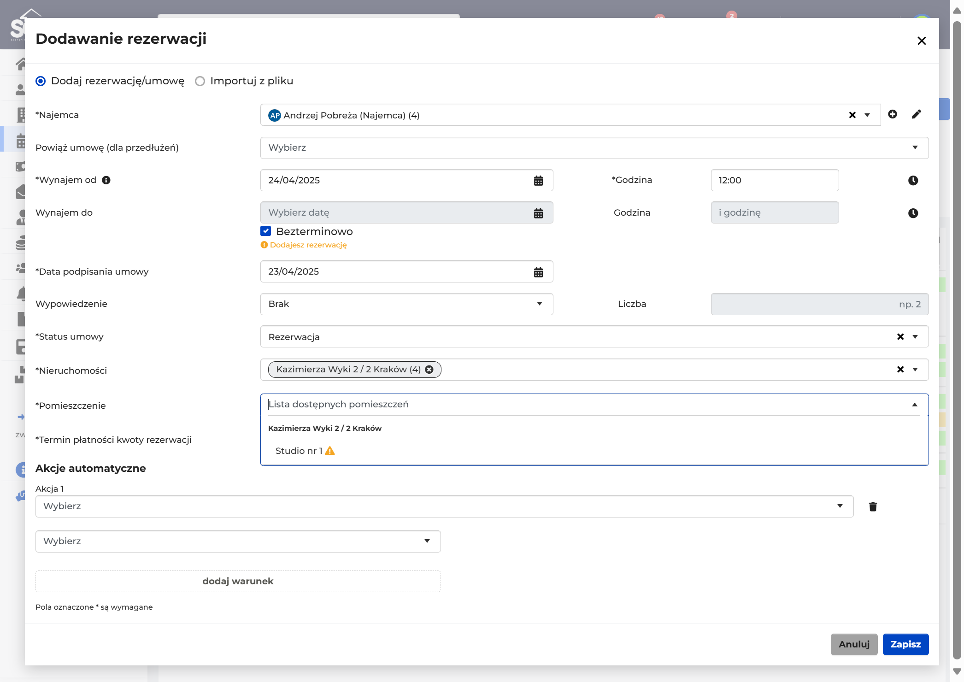Viewport: 964px width, 682px height.
Task: Close the Dodawanie rezerwacji dialog
Action: (x=922, y=41)
